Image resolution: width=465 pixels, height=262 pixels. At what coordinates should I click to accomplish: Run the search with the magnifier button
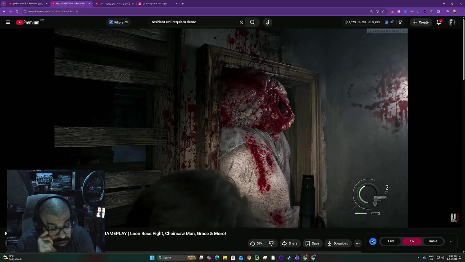point(252,22)
